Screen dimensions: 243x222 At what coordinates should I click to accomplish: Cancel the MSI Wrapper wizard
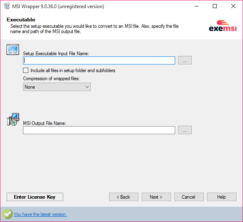point(189,197)
